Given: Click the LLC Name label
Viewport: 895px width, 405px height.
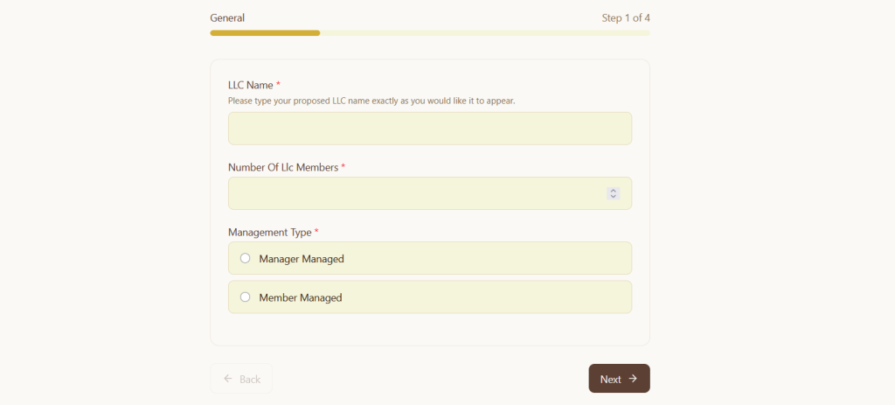Looking at the screenshot, I should tap(251, 85).
